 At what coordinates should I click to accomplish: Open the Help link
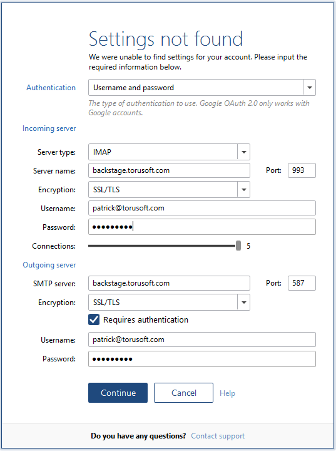[227, 393]
